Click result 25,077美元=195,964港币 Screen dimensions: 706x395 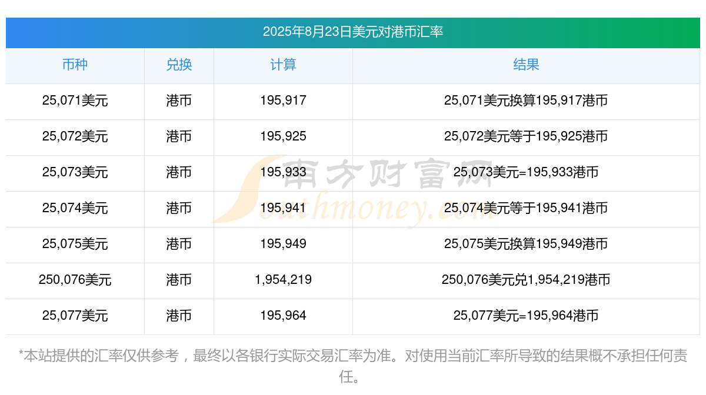click(526, 316)
